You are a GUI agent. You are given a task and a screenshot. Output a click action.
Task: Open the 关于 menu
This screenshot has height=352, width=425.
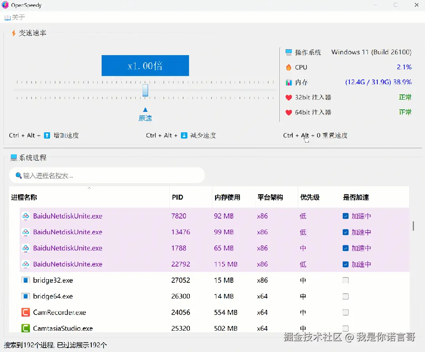15,17
